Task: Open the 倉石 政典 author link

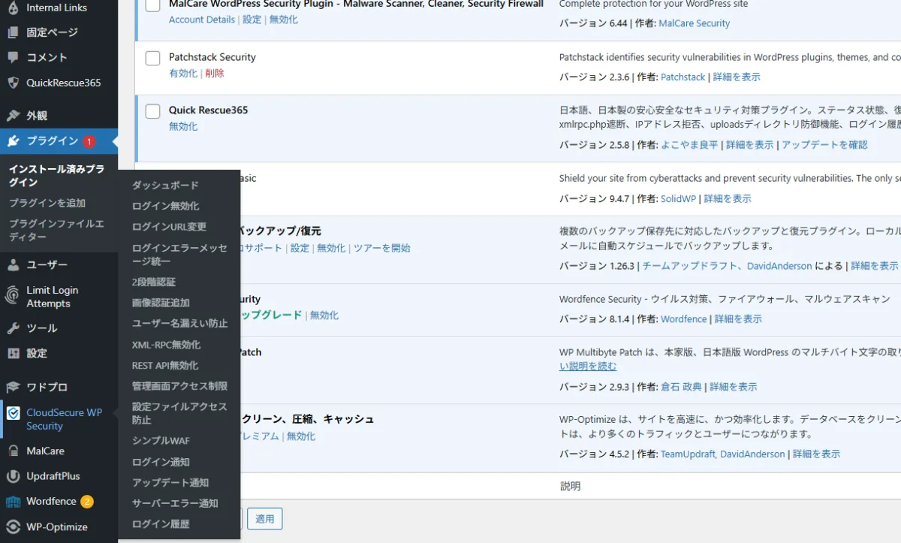Action: click(x=681, y=387)
